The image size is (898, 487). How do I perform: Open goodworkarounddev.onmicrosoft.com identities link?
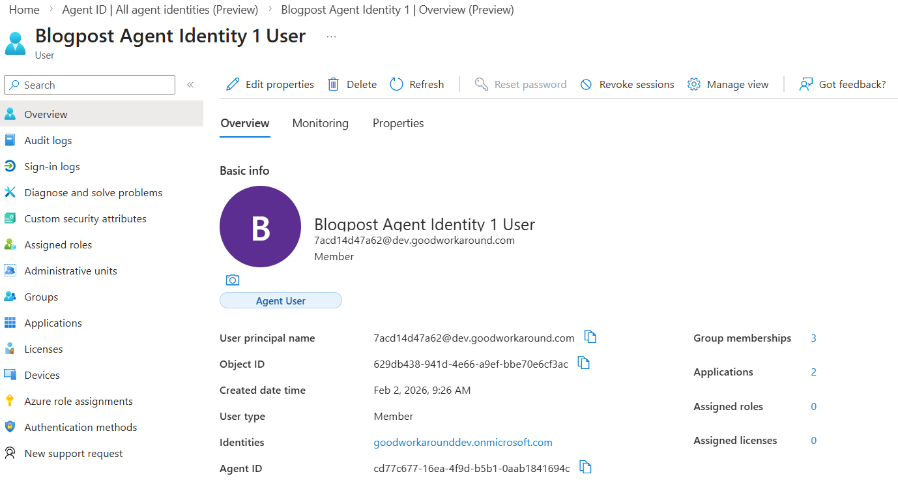(463, 443)
